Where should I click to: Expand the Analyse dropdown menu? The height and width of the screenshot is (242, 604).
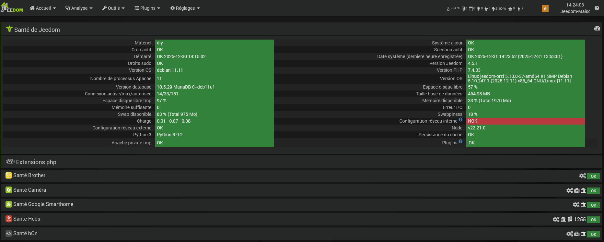pyautogui.click(x=79, y=8)
